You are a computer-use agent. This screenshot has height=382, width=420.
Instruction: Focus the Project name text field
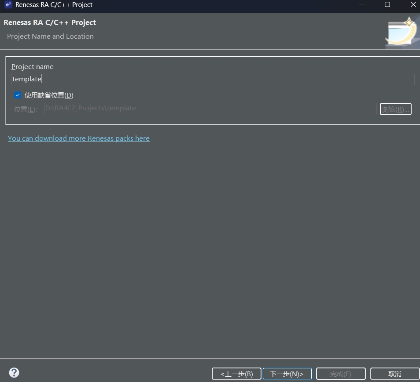213,79
